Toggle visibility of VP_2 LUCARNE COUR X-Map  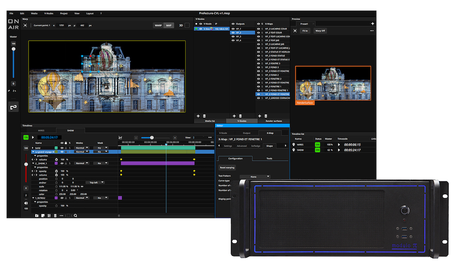(x=258, y=29)
